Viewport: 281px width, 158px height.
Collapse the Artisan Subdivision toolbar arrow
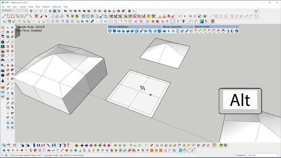(160, 27)
